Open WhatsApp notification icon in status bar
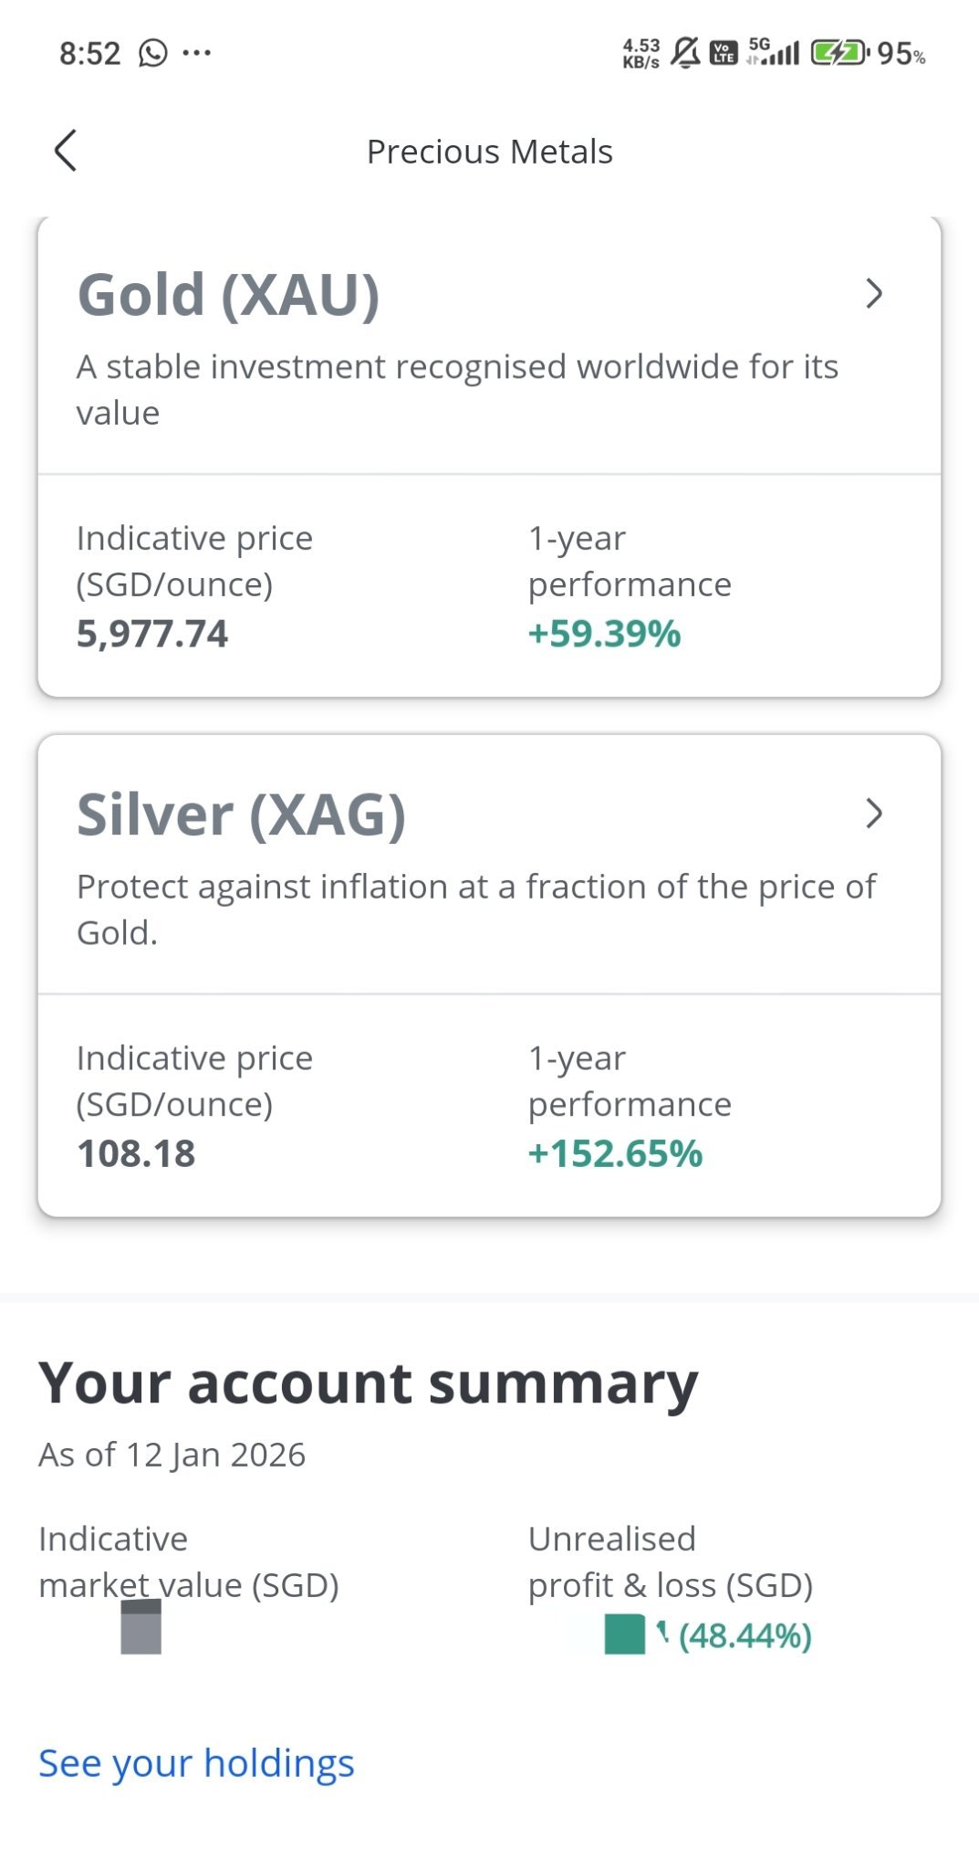 pyautogui.click(x=153, y=53)
